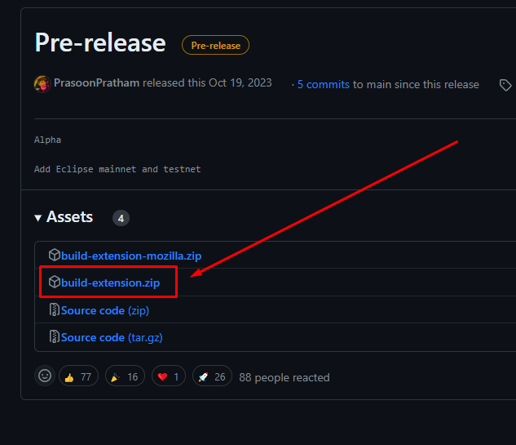This screenshot has width=516, height=445.
Task: Click the Pre-release title heading
Action: coord(100,42)
